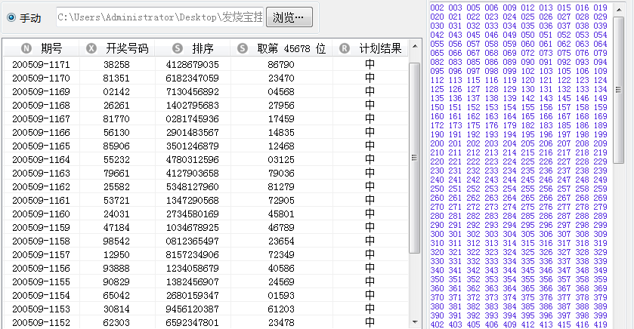Click the 浏览 browse button
This screenshot has height=329, width=634.
pyautogui.click(x=289, y=17)
